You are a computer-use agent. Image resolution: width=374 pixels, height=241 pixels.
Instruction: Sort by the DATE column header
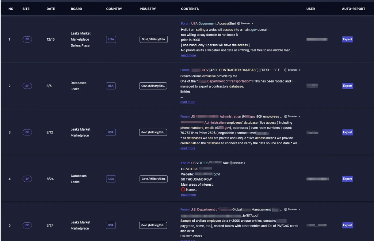(x=51, y=9)
